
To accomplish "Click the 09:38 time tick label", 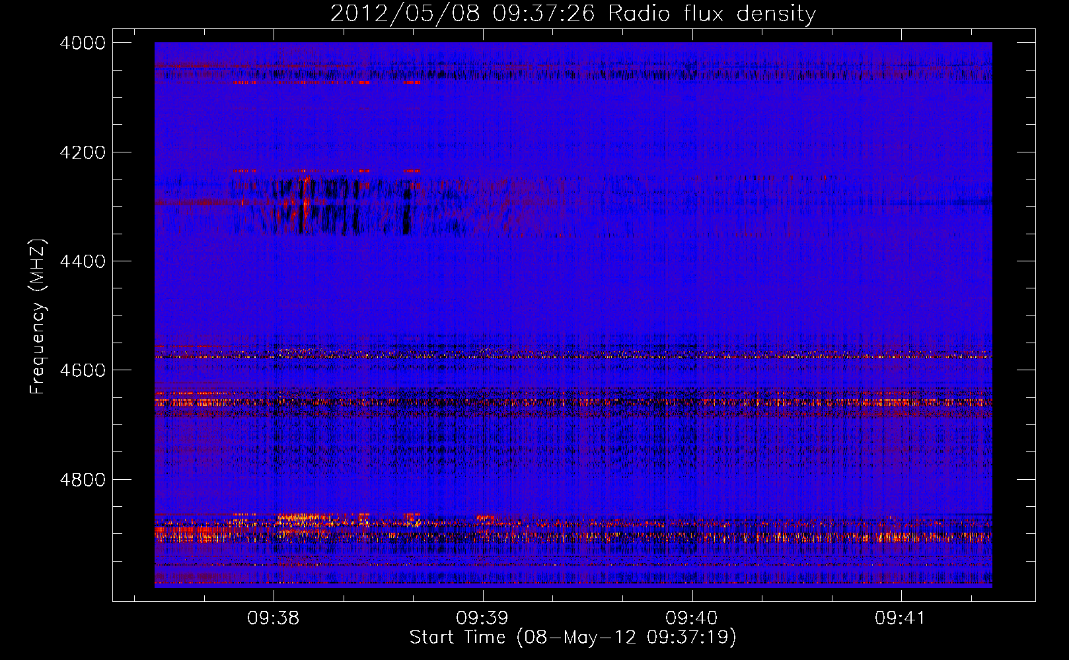I will [274, 618].
